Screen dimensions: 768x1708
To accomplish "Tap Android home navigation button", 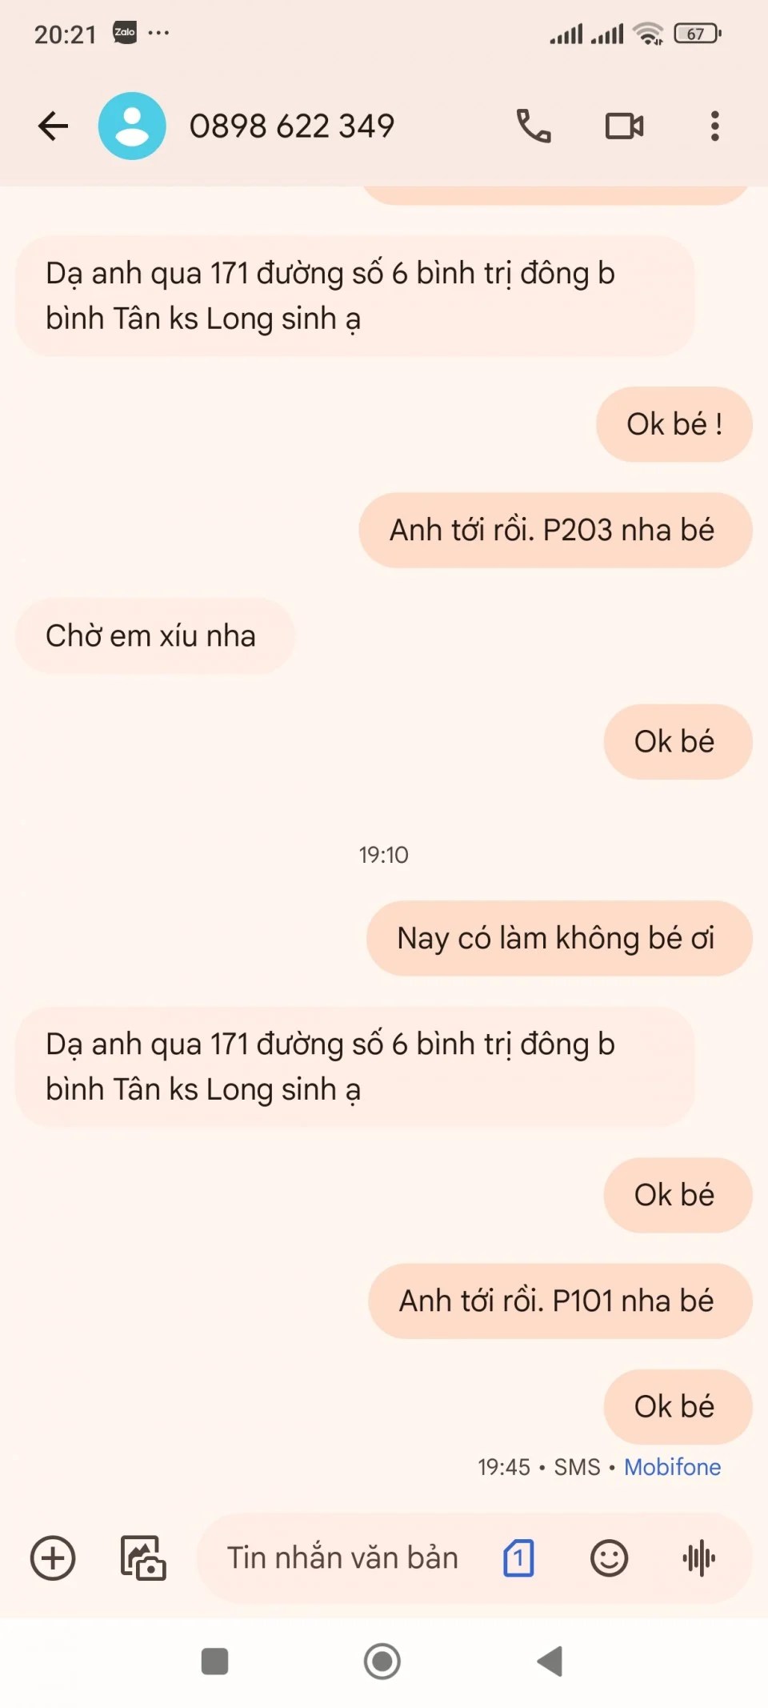I will (x=382, y=1662).
